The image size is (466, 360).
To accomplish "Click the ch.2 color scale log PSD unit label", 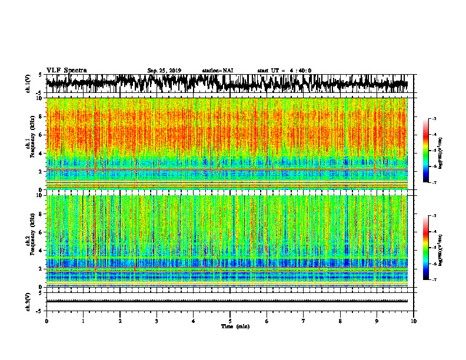I will tap(441, 250).
